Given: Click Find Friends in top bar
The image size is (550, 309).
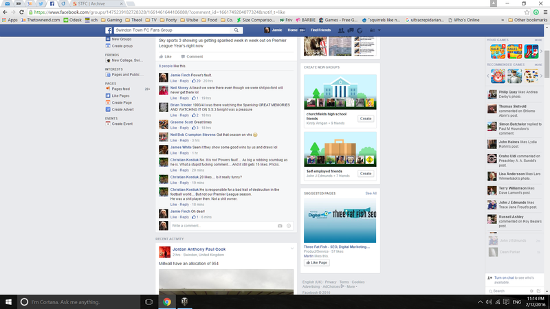Looking at the screenshot, I should coord(320,30).
